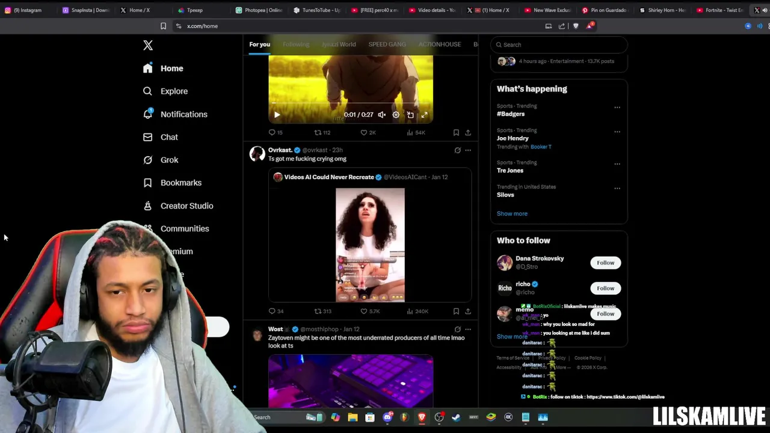Open Creator Studio in the sidebar
The height and width of the screenshot is (433, 770).
(x=178, y=206)
